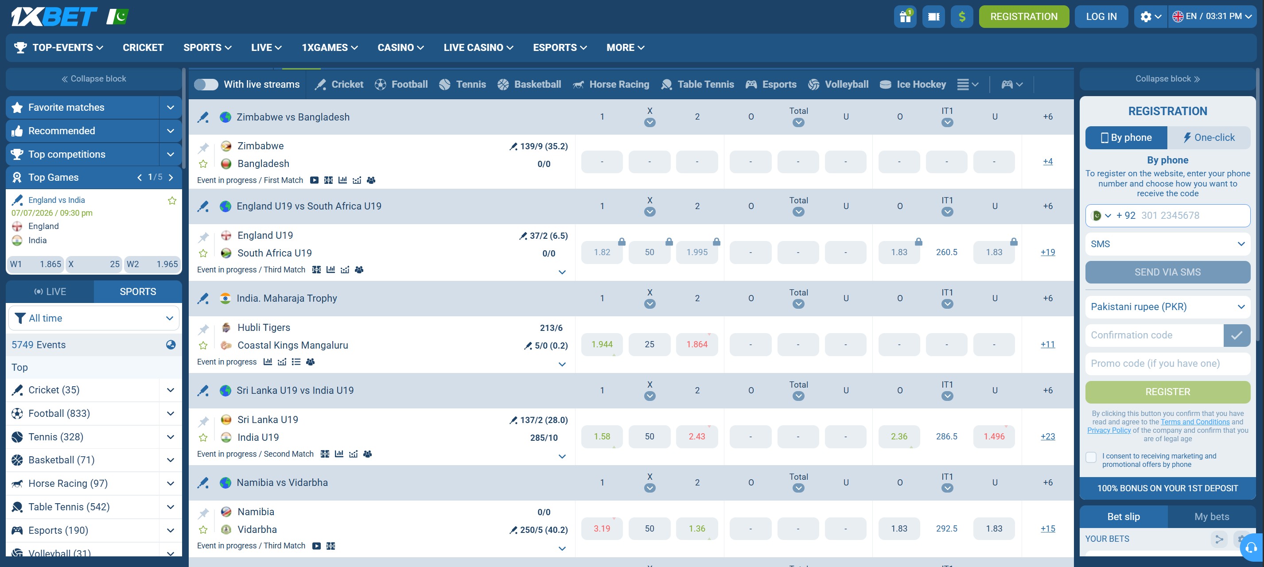Expand Top competitions block

pos(171,155)
